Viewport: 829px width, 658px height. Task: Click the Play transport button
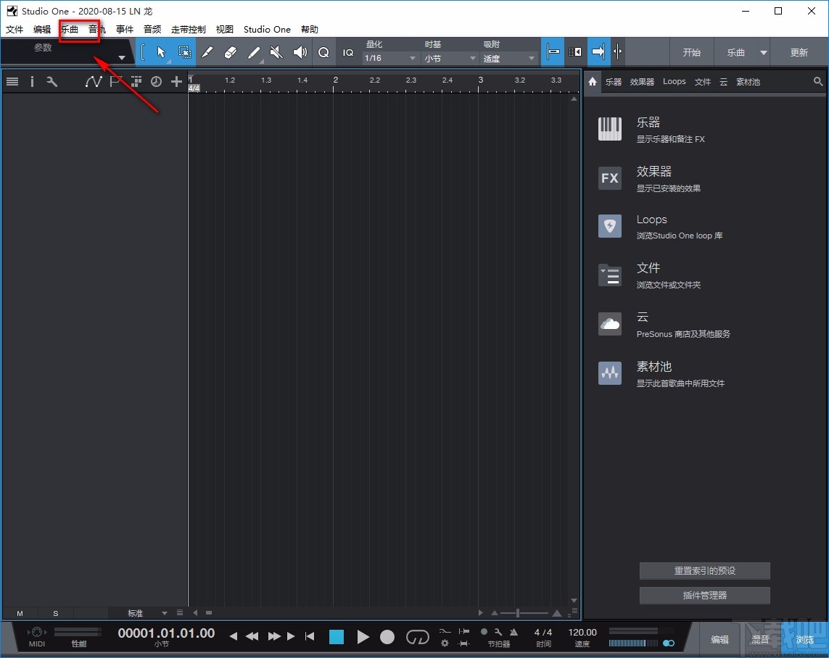click(x=363, y=637)
